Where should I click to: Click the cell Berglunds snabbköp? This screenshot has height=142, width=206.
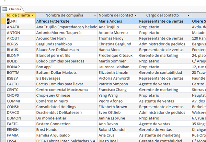tap(66, 44)
